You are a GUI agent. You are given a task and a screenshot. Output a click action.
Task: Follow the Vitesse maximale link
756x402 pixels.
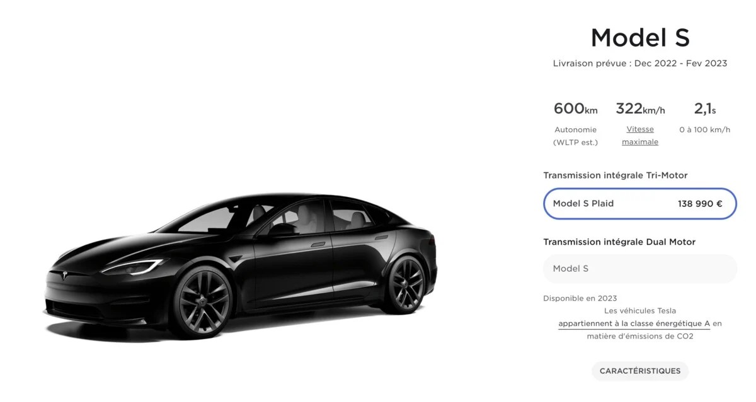640,135
